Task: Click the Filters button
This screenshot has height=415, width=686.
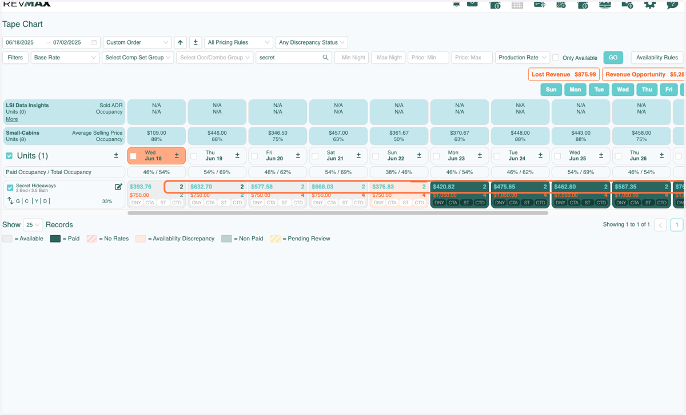Action: point(15,58)
